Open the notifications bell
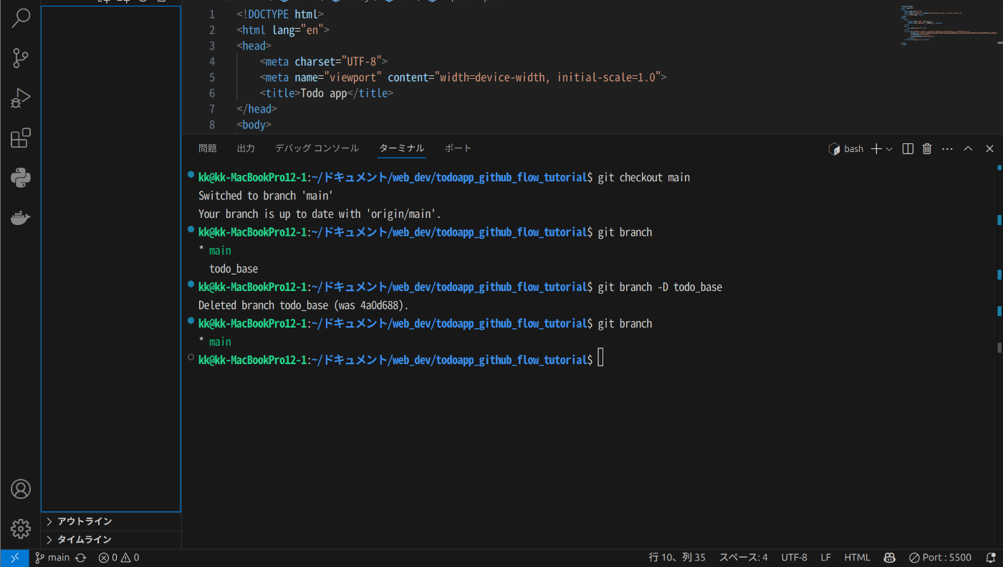The height and width of the screenshot is (567, 1003). [x=991, y=558]
